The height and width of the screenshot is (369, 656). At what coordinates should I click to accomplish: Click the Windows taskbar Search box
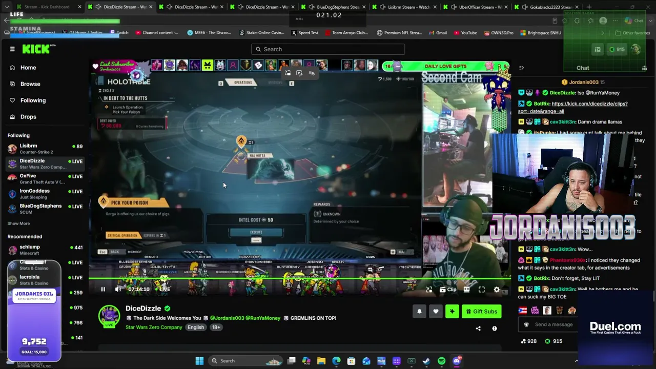point(247,361)
